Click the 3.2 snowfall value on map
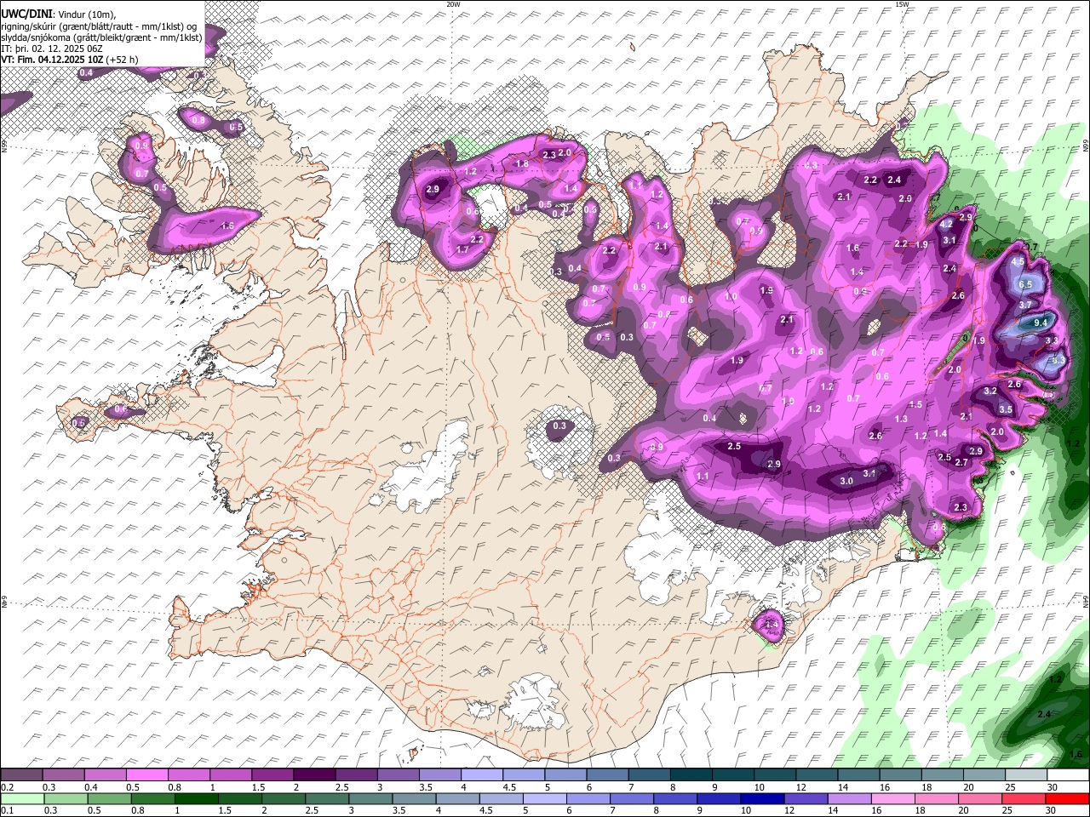The image size is (1090, 817). [990, 391]
